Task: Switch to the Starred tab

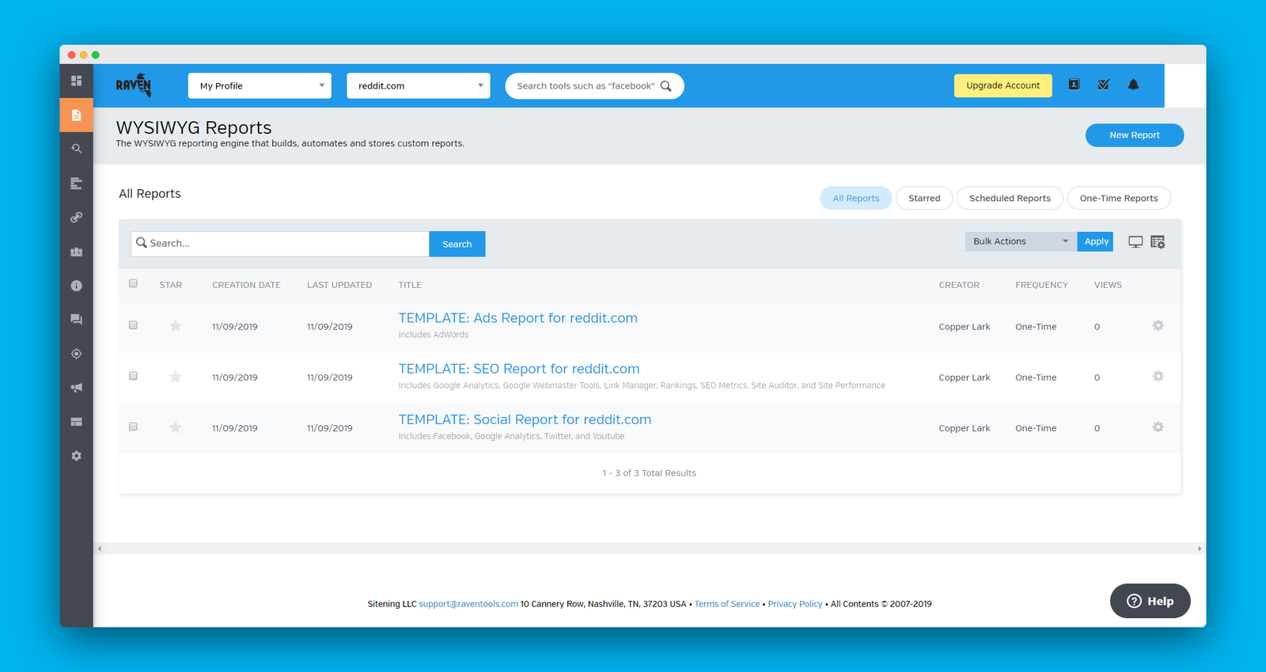Action: point(924,198)
